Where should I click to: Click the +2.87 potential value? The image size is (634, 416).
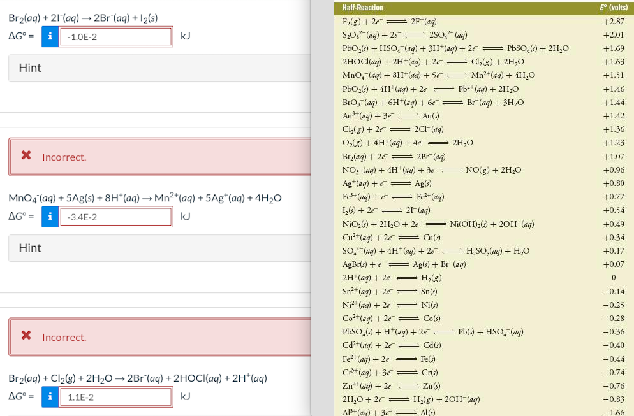tap(614, 22)
